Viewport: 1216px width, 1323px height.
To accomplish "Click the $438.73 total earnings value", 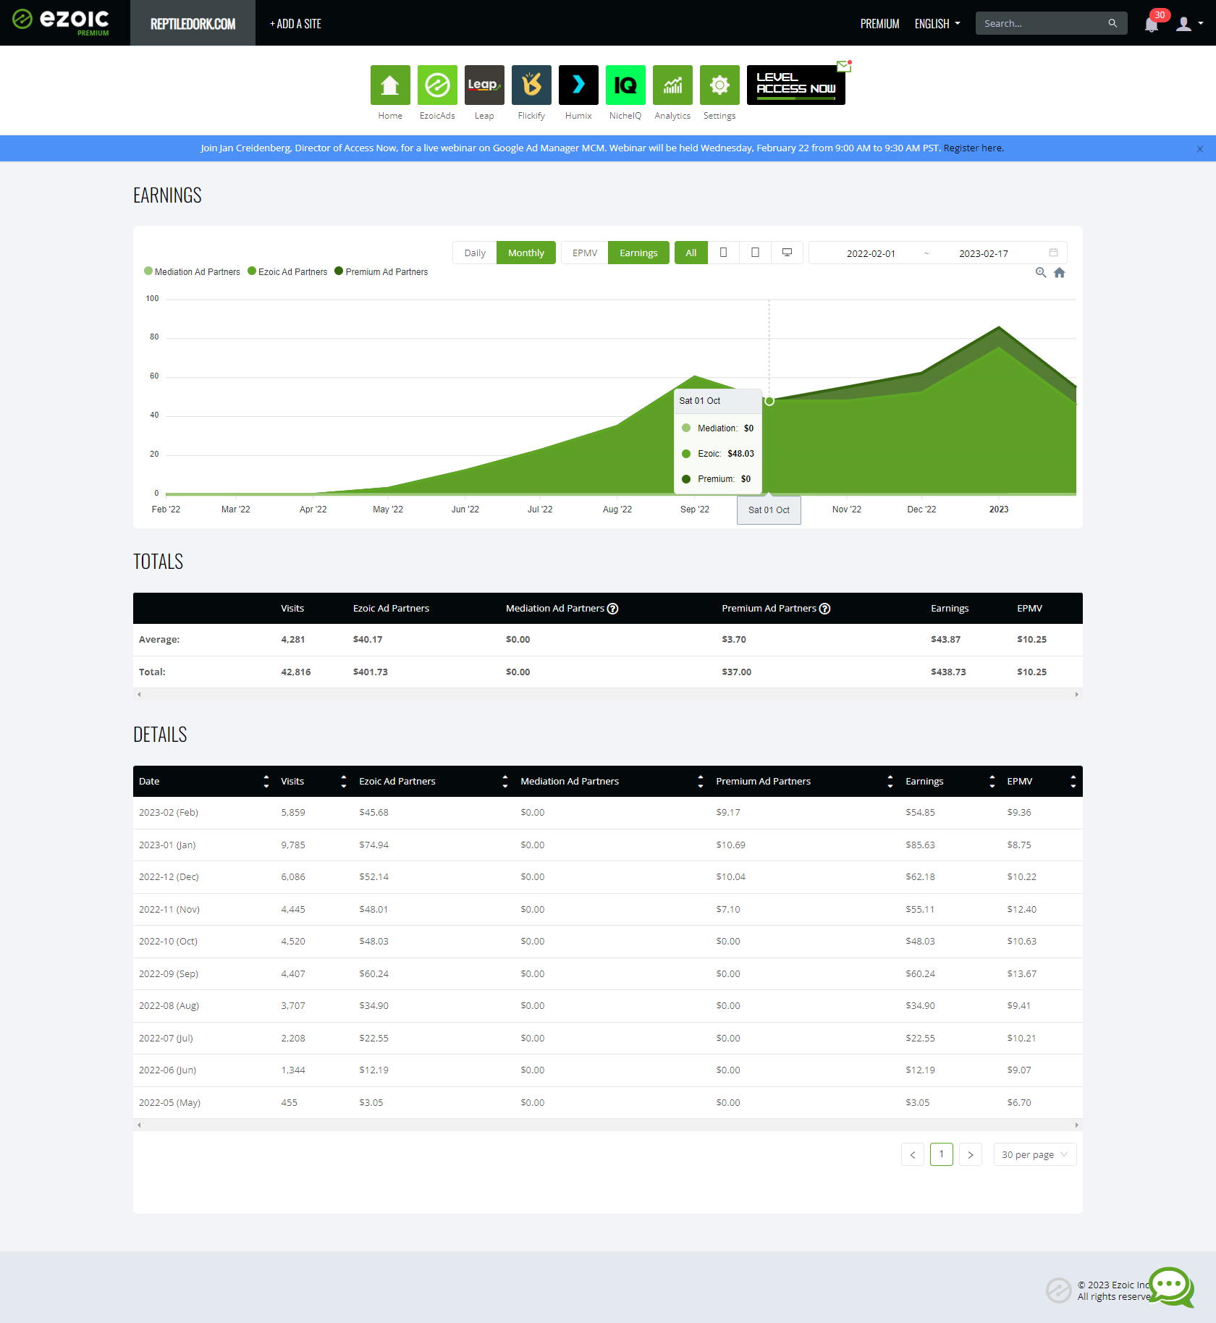I will pos(948,672).
